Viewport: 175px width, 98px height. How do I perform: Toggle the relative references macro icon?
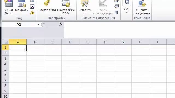tap(32, 7)
